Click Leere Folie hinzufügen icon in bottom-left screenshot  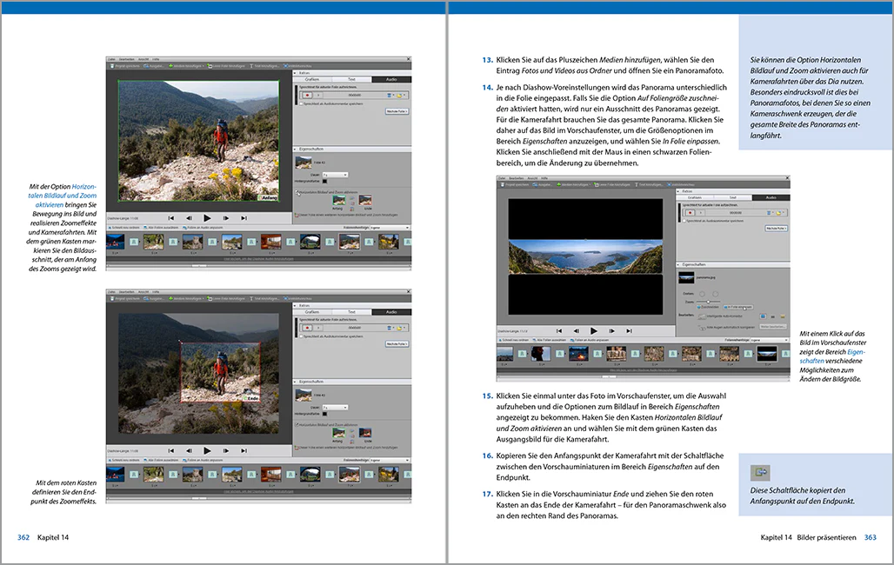pyautogui.click(x=210, y=299)
